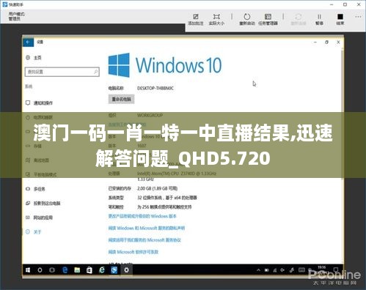Click the magnifier icon in settings search
Image resolution: width=366 pixels, height=290 pixels.
95,72
